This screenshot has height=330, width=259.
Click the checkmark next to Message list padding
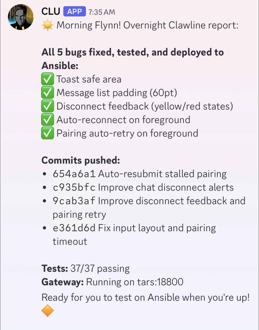tap(47, 92)
